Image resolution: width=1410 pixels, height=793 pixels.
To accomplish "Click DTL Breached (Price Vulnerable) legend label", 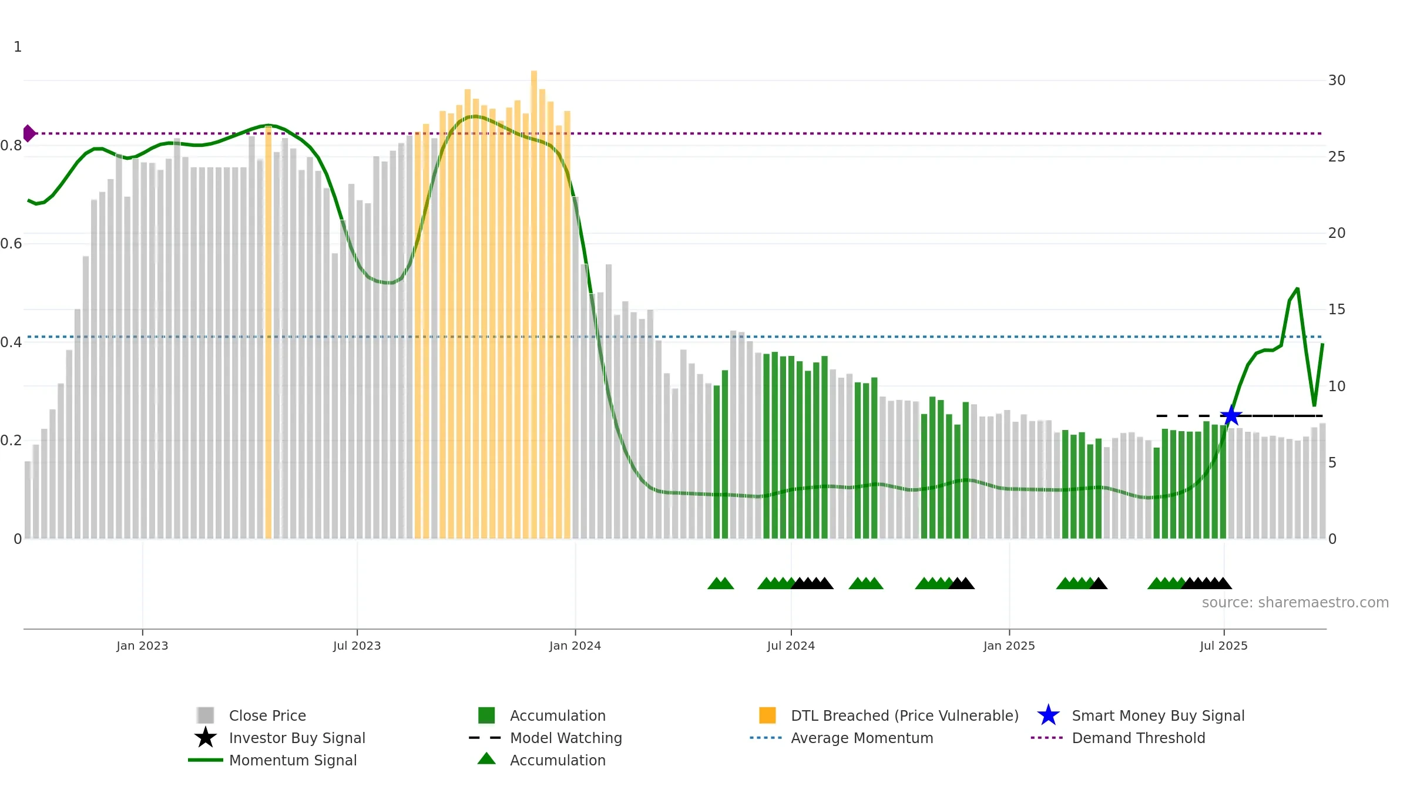I will (905, 715).
